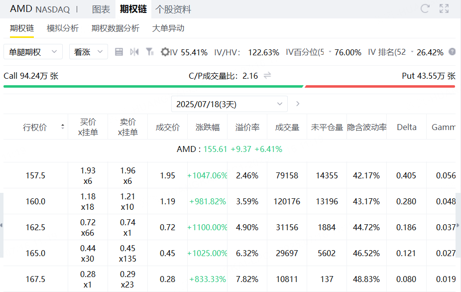Switch to the 个股资料 tab
The image size is (461, 292).
click(x=173, y=9)
